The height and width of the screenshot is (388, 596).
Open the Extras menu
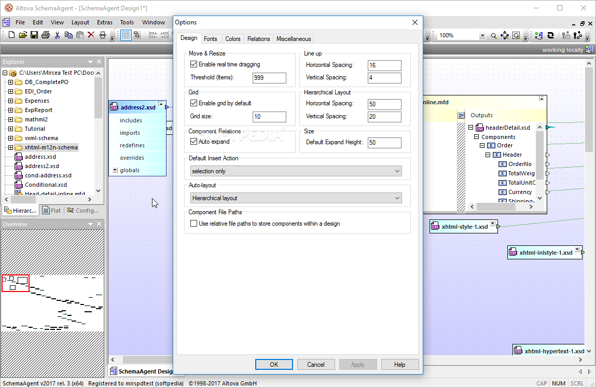click(x=105, y=22)
